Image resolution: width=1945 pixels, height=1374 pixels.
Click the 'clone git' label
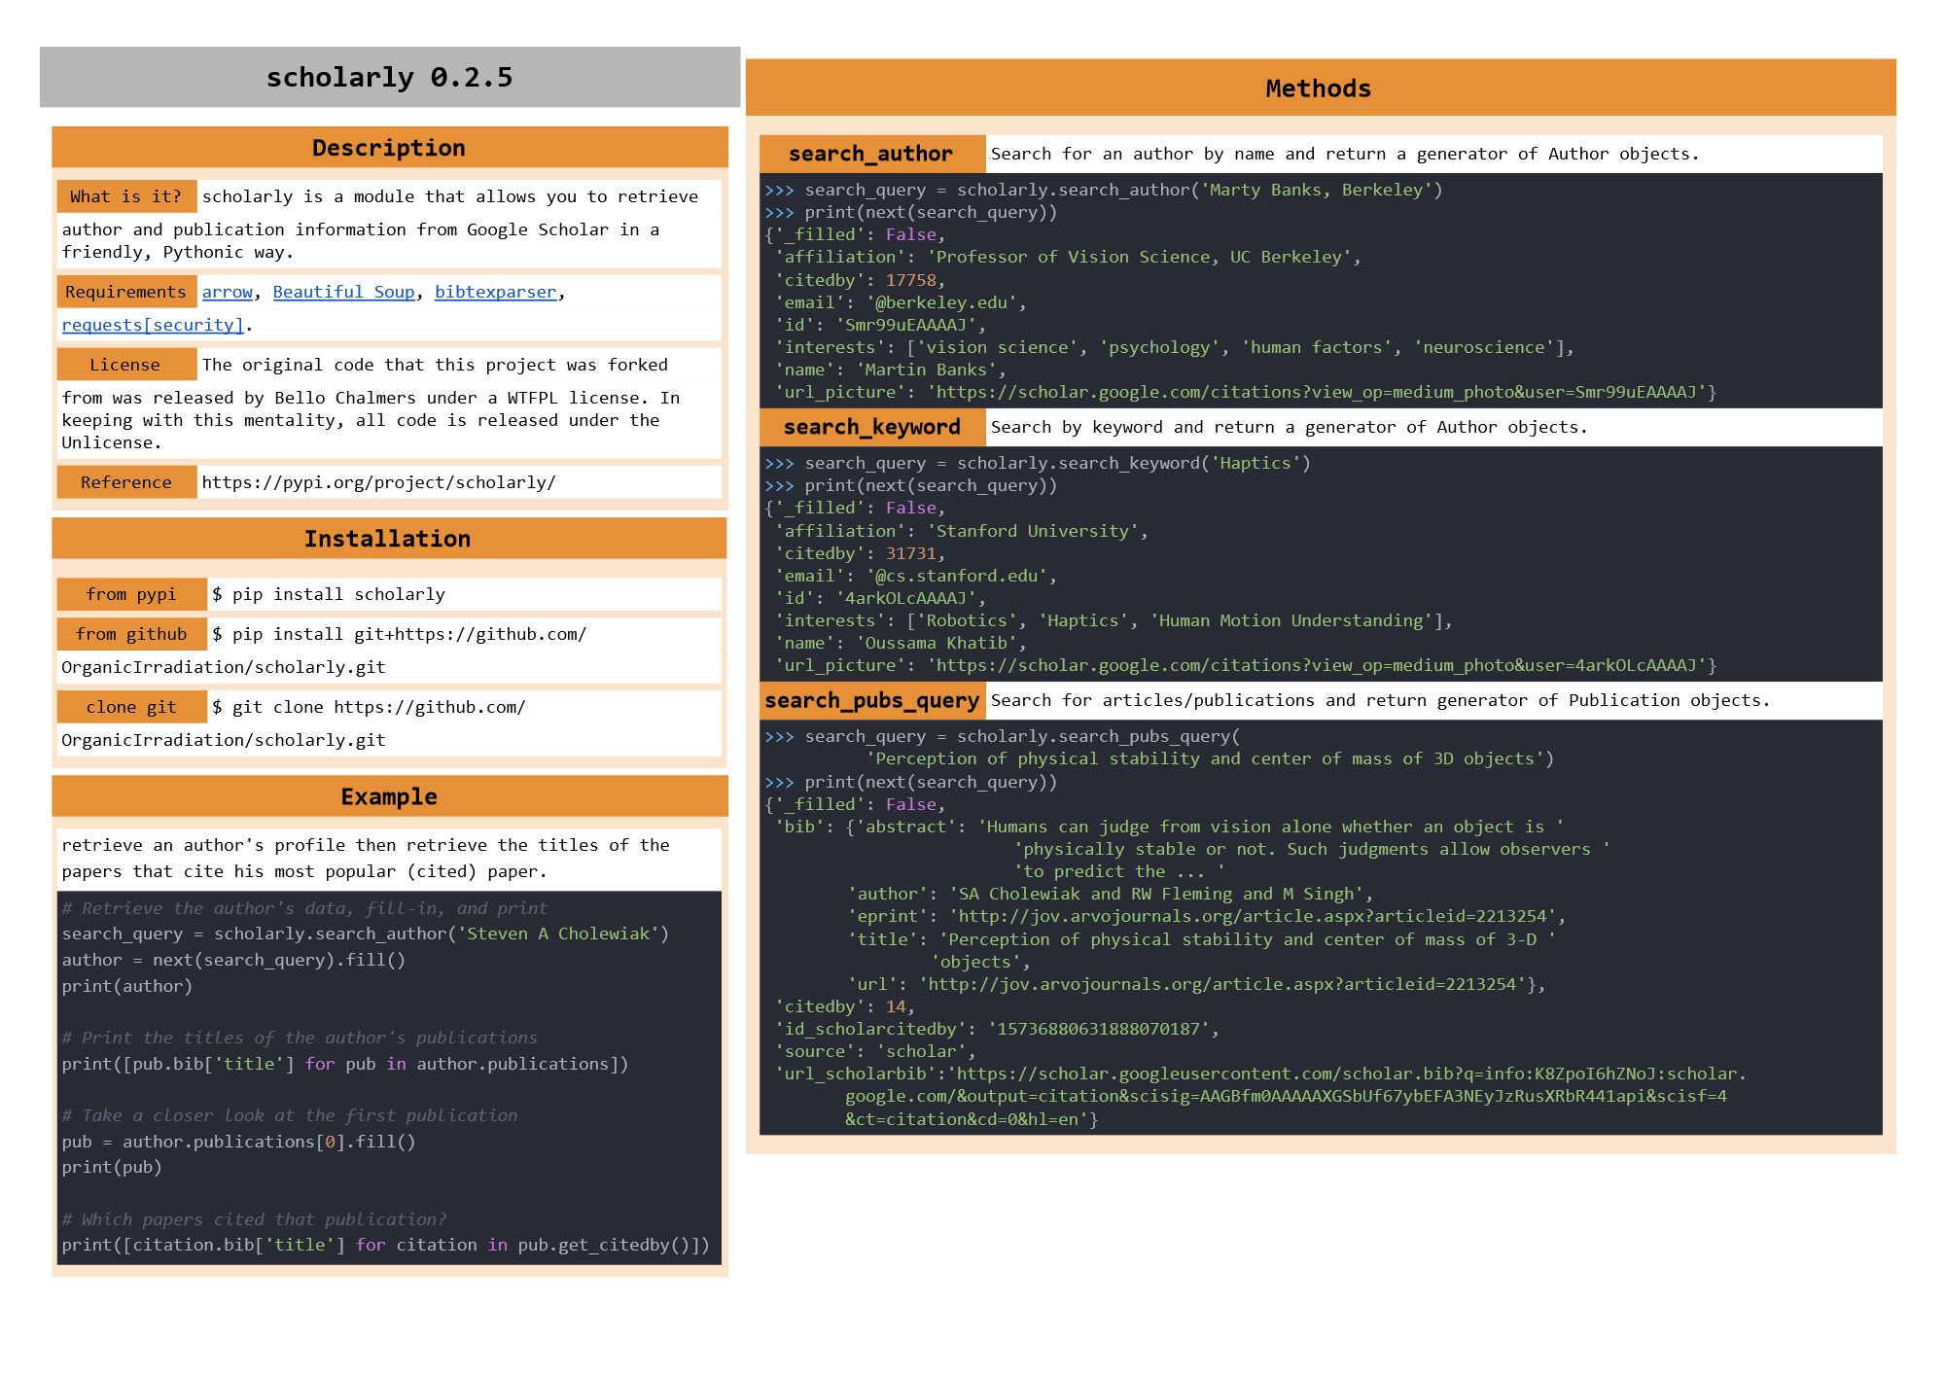[131, 707]
